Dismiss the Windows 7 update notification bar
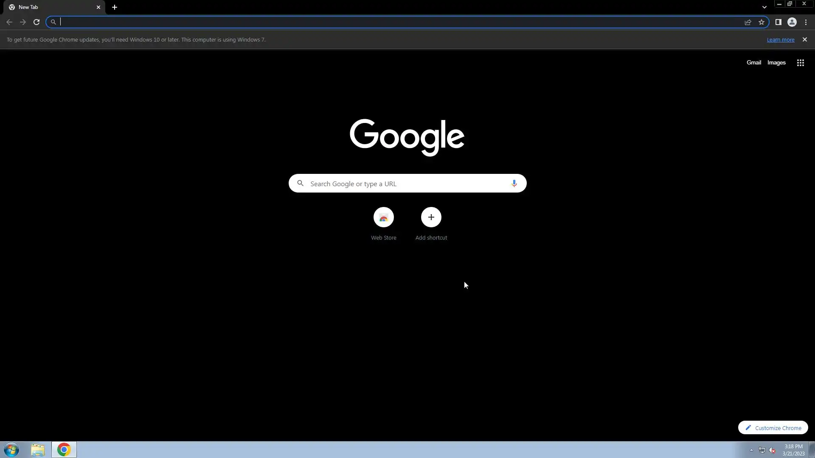Screen dimensions: 815x458 [804, 39]
